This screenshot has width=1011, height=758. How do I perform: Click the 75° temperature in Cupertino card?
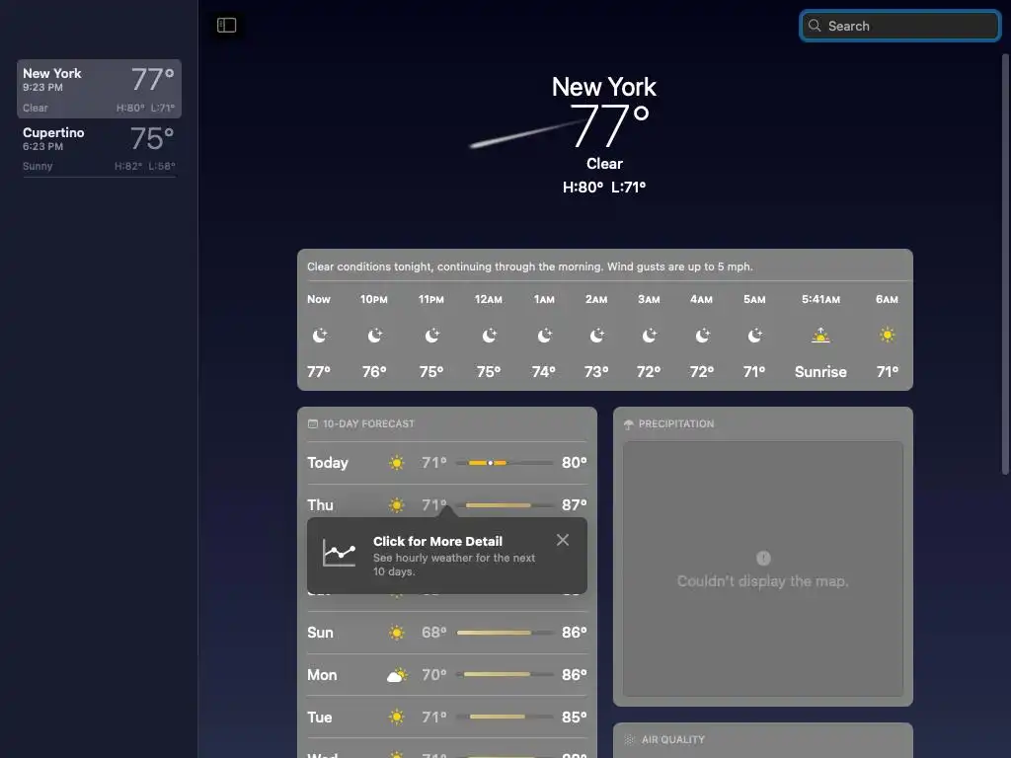(151, 138)
